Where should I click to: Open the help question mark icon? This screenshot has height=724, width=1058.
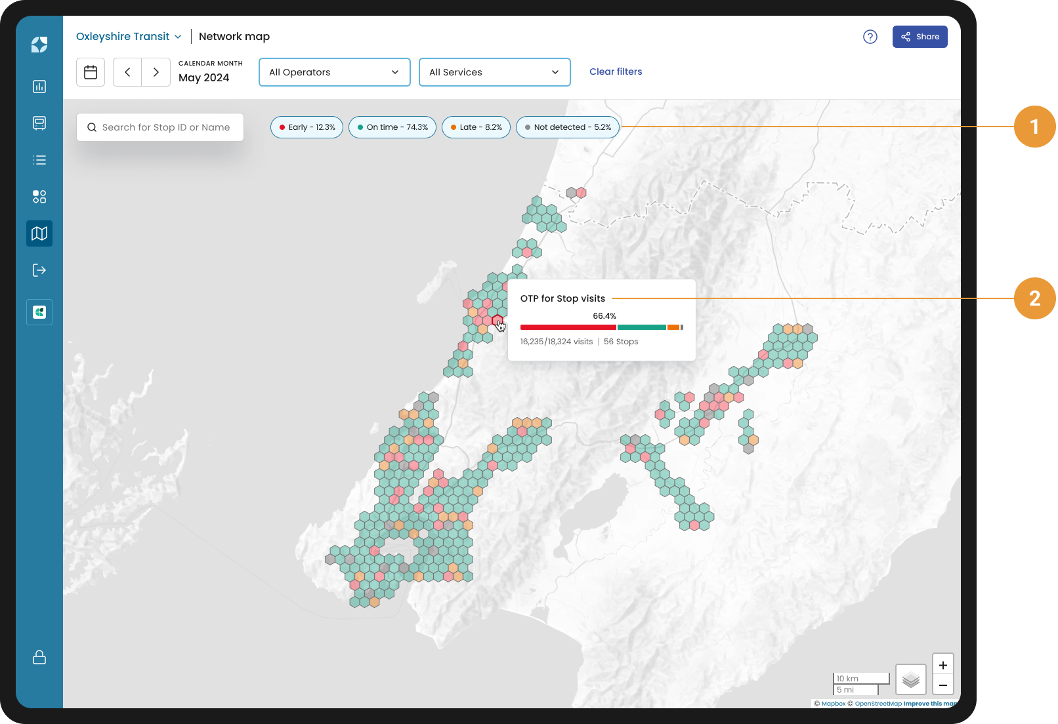pyautogui.click(x=870, y=37)
